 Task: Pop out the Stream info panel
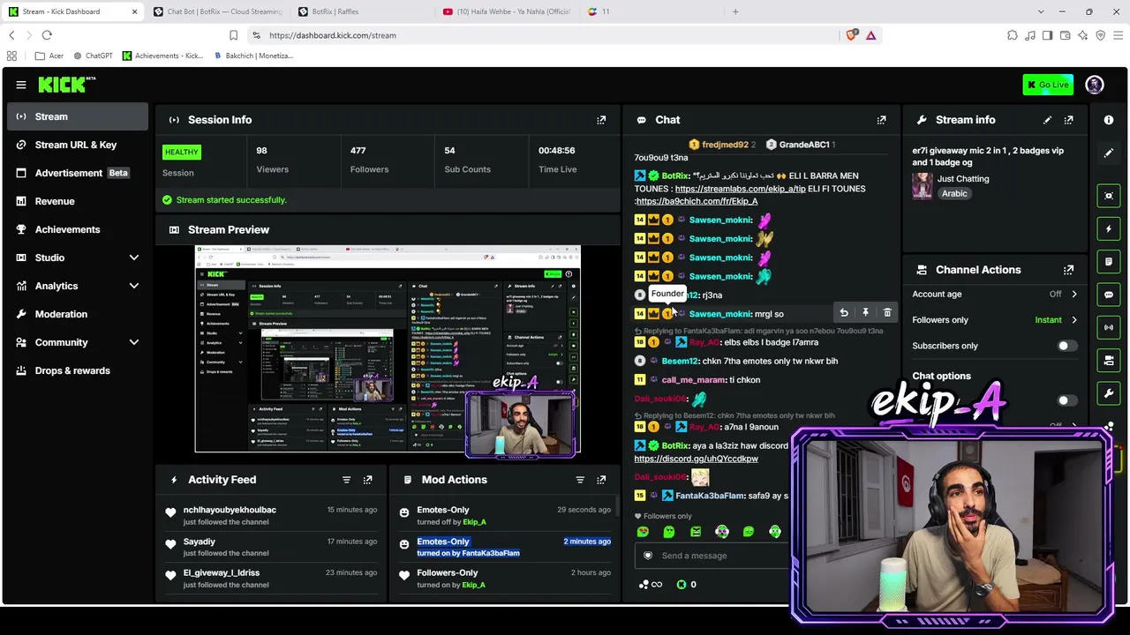point(1068,120)
